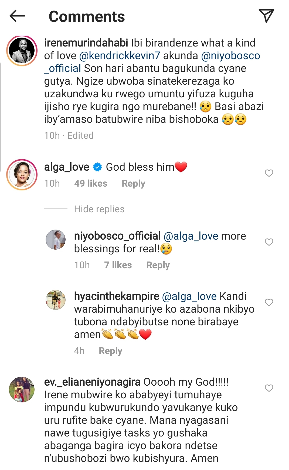This screenshot has width=289, height=470.
Task: Open ev._elianeniyonagira's profile photo
Action: click(x=22, y=389)
